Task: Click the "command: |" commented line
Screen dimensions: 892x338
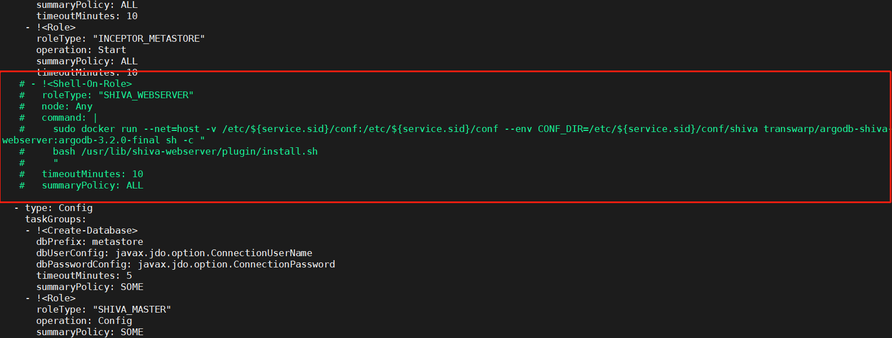Action: point(70,117)
